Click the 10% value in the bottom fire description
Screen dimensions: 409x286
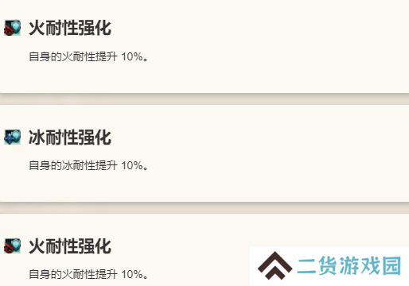tap(132, 274)
